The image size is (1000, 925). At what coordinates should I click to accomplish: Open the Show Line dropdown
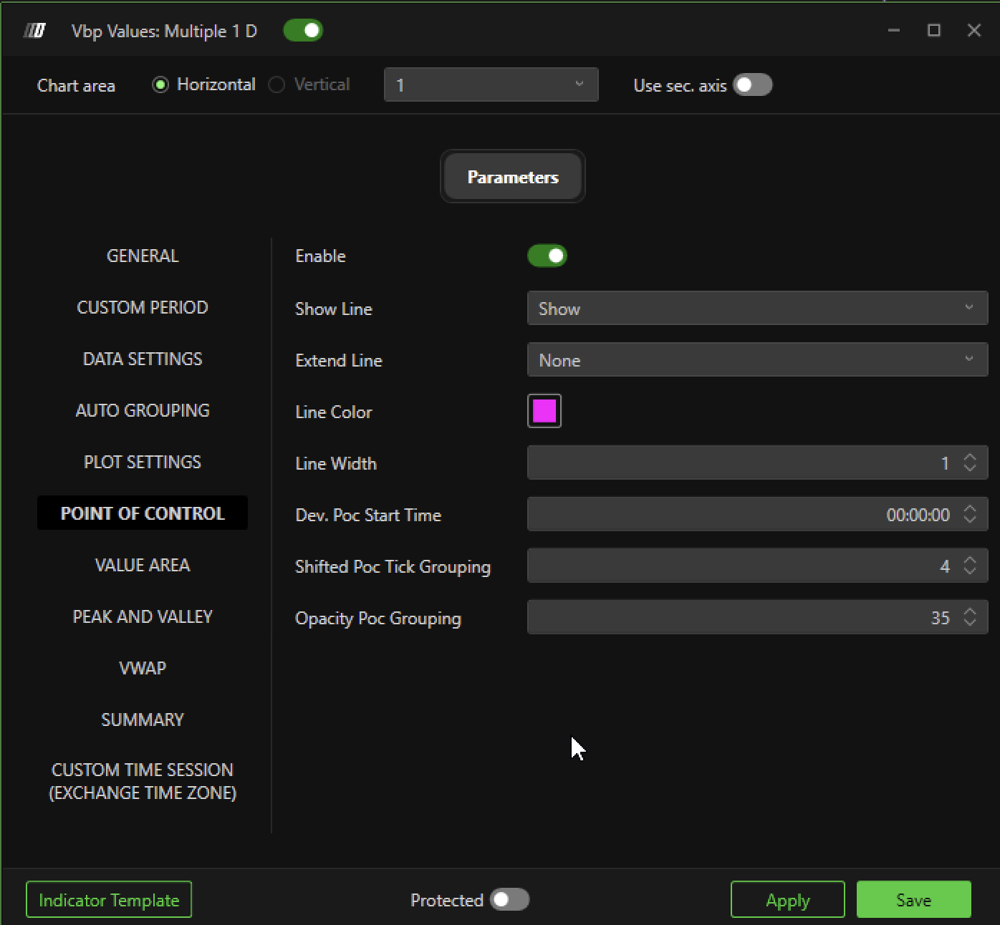756,309
